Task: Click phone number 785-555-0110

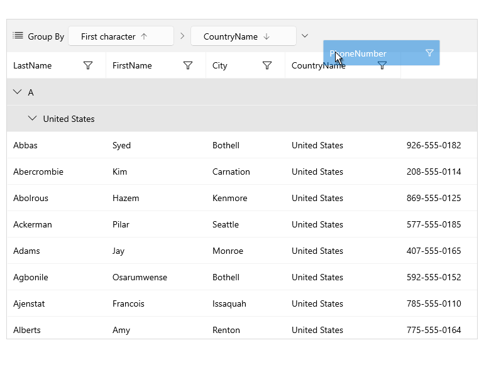Action: click(x=434, y=304)
